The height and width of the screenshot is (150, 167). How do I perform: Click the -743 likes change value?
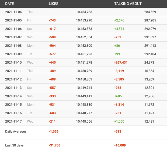[52, 20]
